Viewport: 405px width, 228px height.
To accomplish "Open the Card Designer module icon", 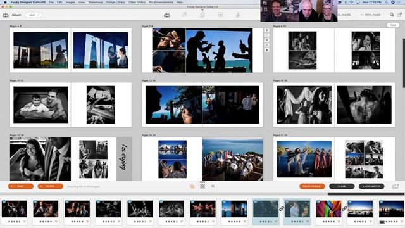I will tap(202, 15).
